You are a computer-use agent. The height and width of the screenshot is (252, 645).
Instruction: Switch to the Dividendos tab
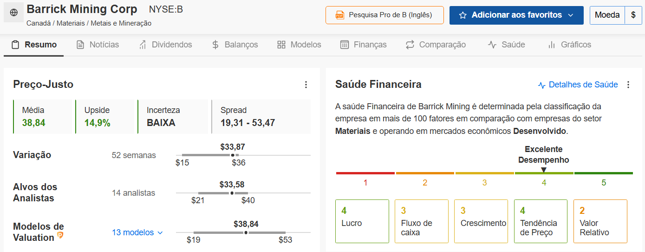click(x=165, y=45)
